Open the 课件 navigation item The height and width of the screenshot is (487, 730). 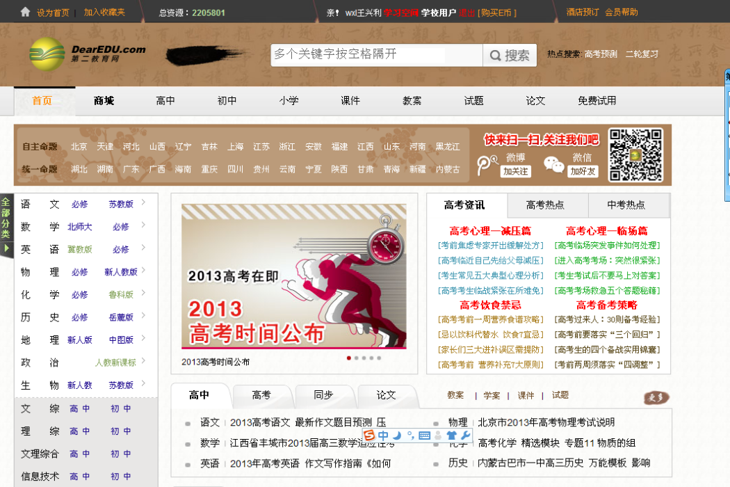tap(350, 101)
